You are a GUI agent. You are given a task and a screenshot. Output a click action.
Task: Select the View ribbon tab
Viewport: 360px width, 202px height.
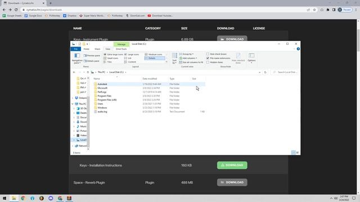[x=107, y=49]
